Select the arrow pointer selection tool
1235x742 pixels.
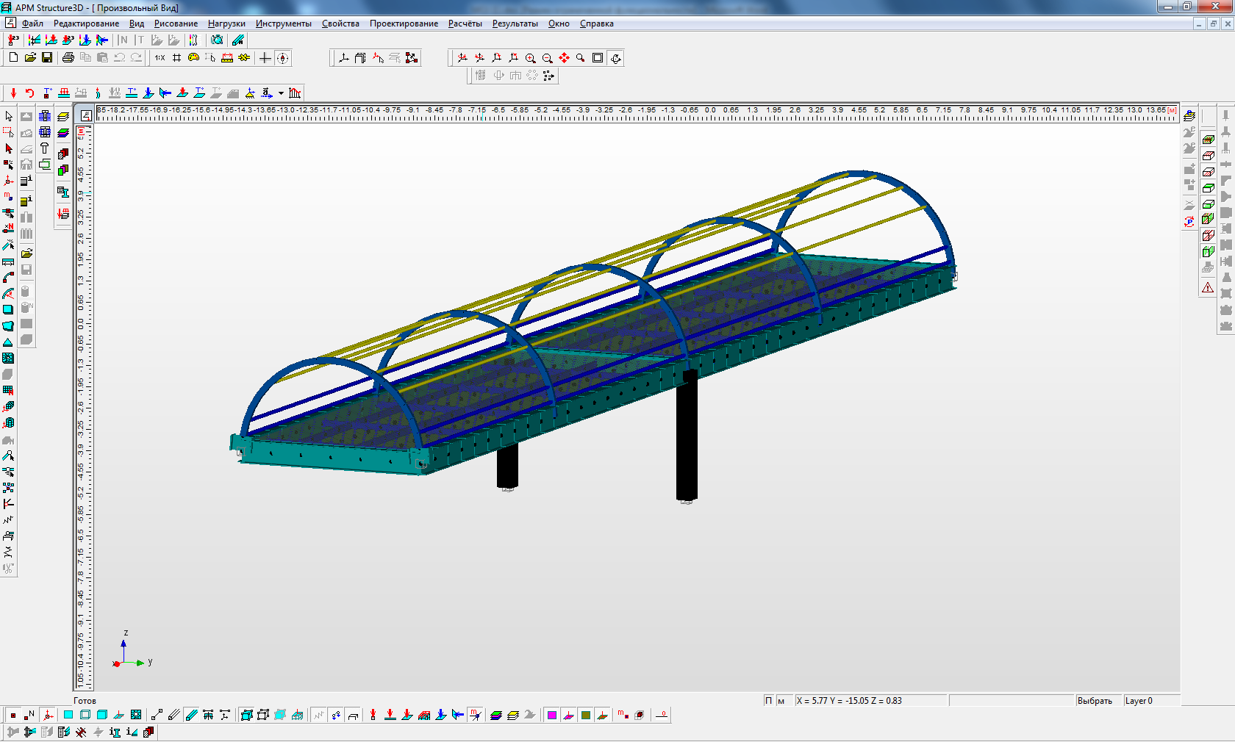[8, 116]
